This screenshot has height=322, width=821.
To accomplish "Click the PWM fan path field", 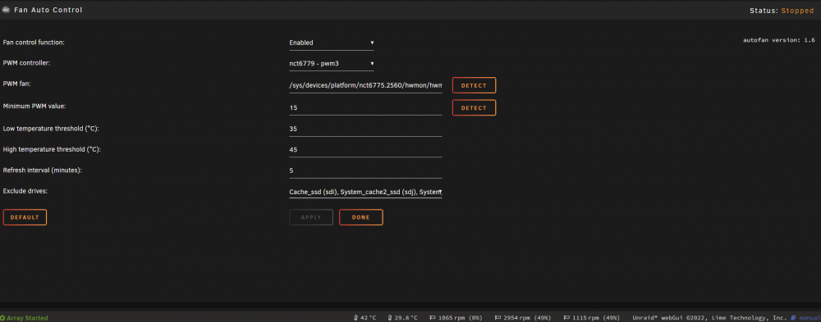I will [x=365, y=85].
